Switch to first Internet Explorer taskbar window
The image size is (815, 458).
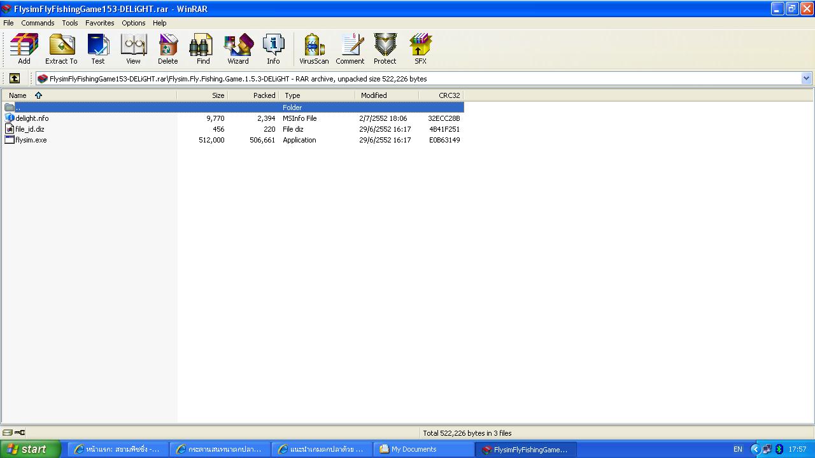click(x=118, y=449)
